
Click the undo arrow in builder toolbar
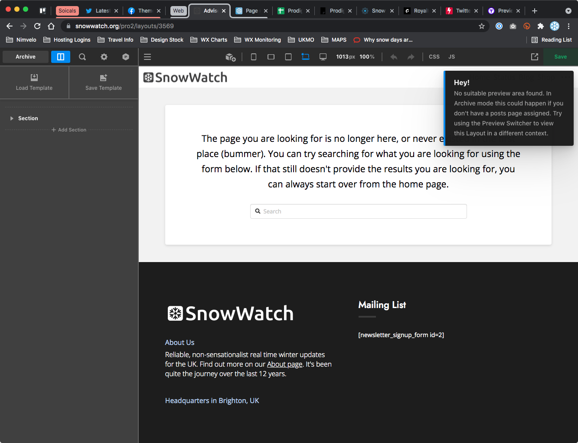[394, 57]
